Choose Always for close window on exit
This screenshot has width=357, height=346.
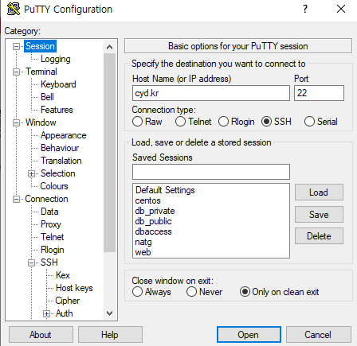coord(137,292)
